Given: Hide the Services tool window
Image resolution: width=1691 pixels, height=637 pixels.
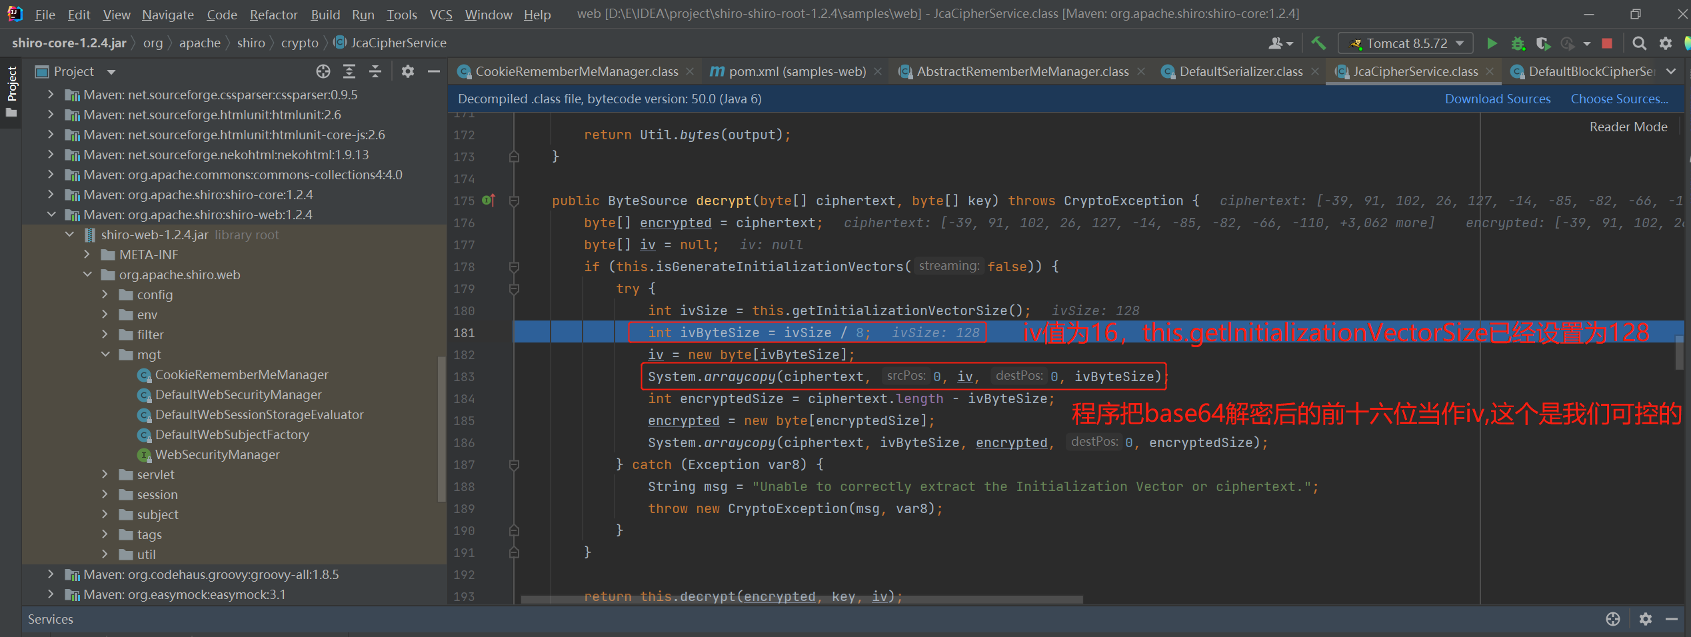Looking at the screenshot, I should 1672,619.
